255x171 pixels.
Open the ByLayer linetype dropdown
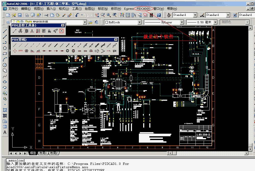tap(182, 22)
